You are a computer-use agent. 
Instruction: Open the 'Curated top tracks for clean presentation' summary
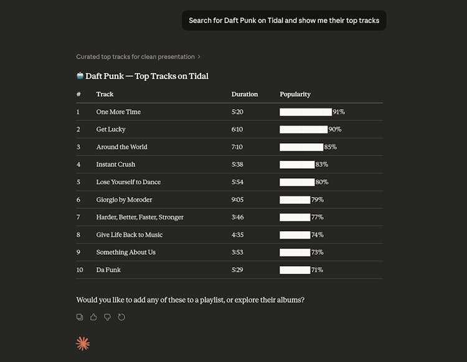(135, 57)
